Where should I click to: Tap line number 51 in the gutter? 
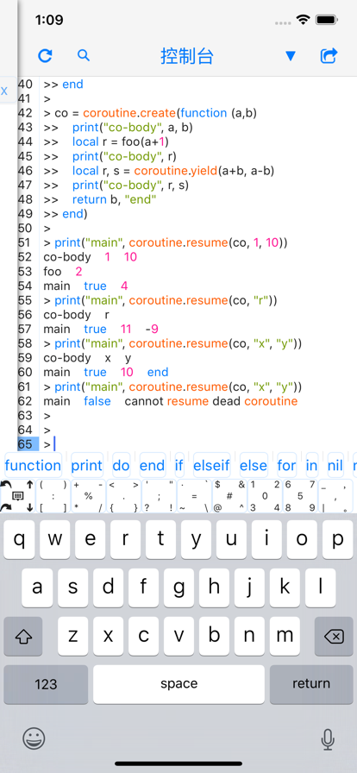click(x=25, y=242)
